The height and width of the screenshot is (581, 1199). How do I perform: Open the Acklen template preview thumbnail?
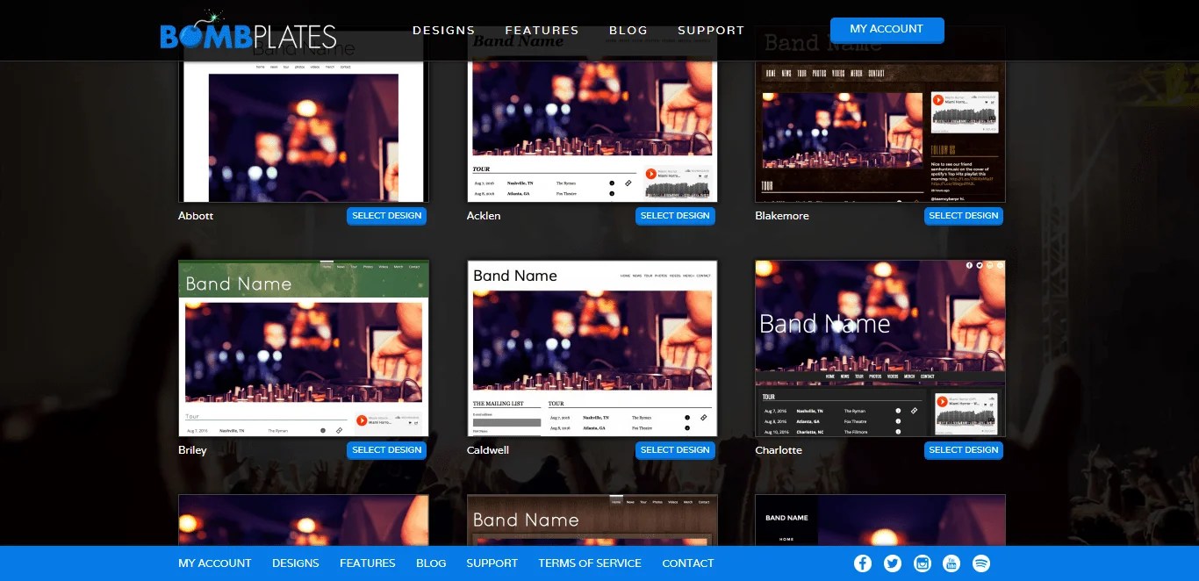point(592,132)
